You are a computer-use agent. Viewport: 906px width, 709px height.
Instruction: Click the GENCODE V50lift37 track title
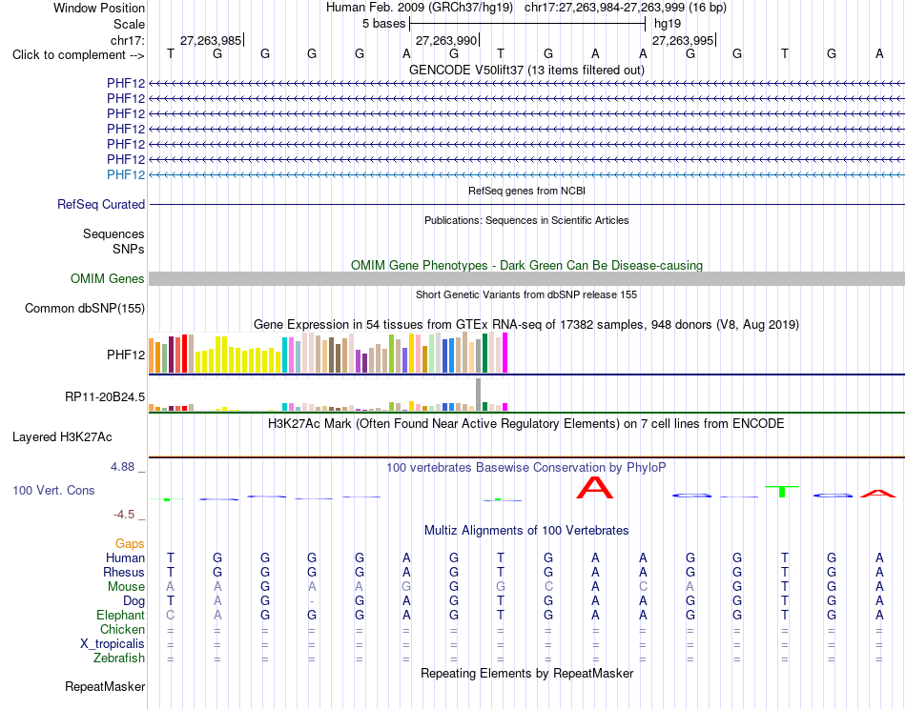pos(527,70)
